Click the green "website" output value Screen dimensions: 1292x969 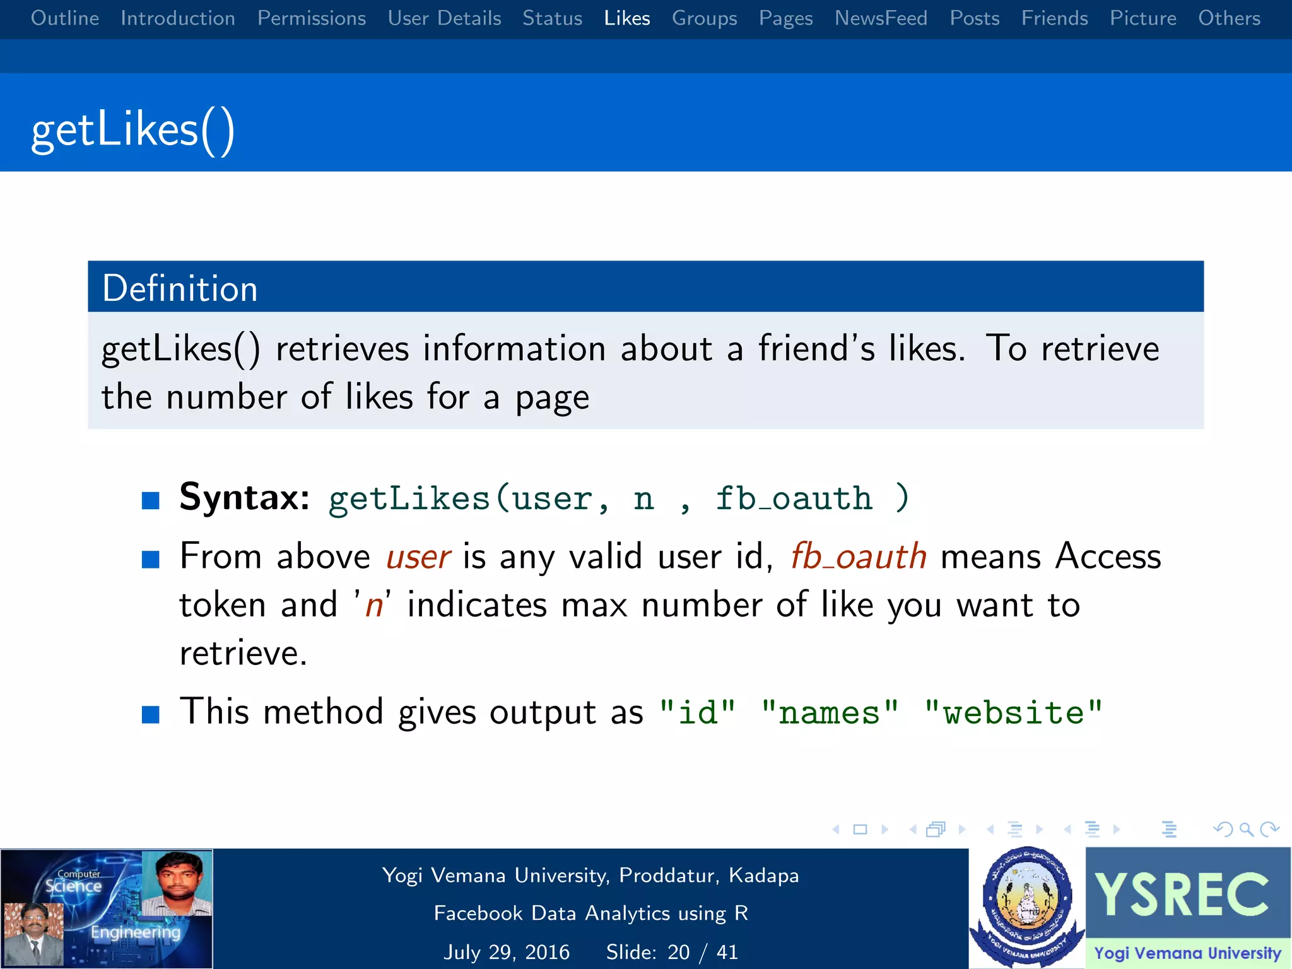coord(1013,712)
